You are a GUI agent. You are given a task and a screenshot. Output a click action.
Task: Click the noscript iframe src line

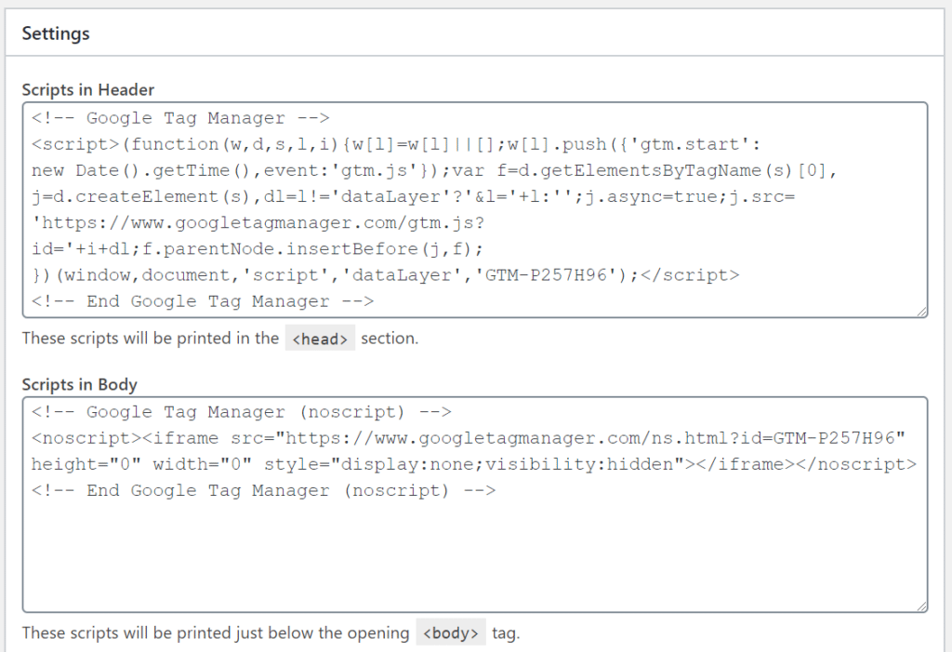point(465,437)
